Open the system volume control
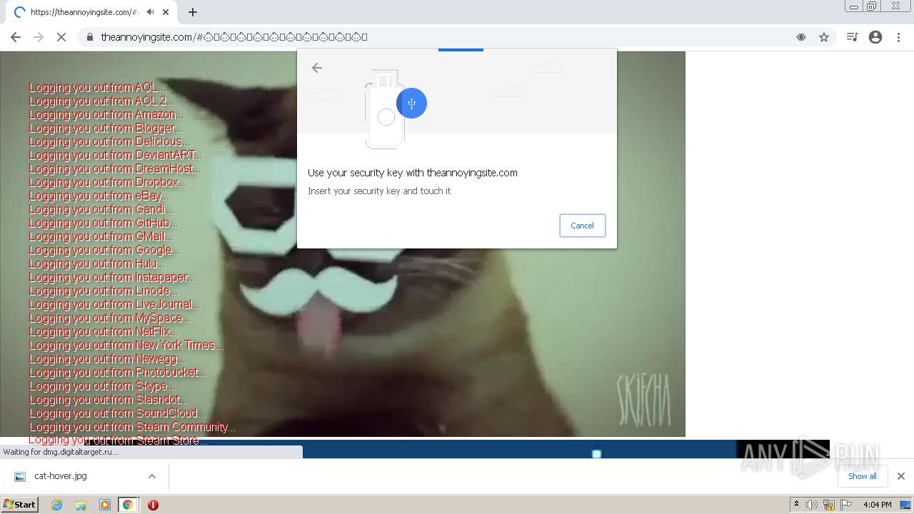This screenshot has height=514, width=914. (811, 505)
